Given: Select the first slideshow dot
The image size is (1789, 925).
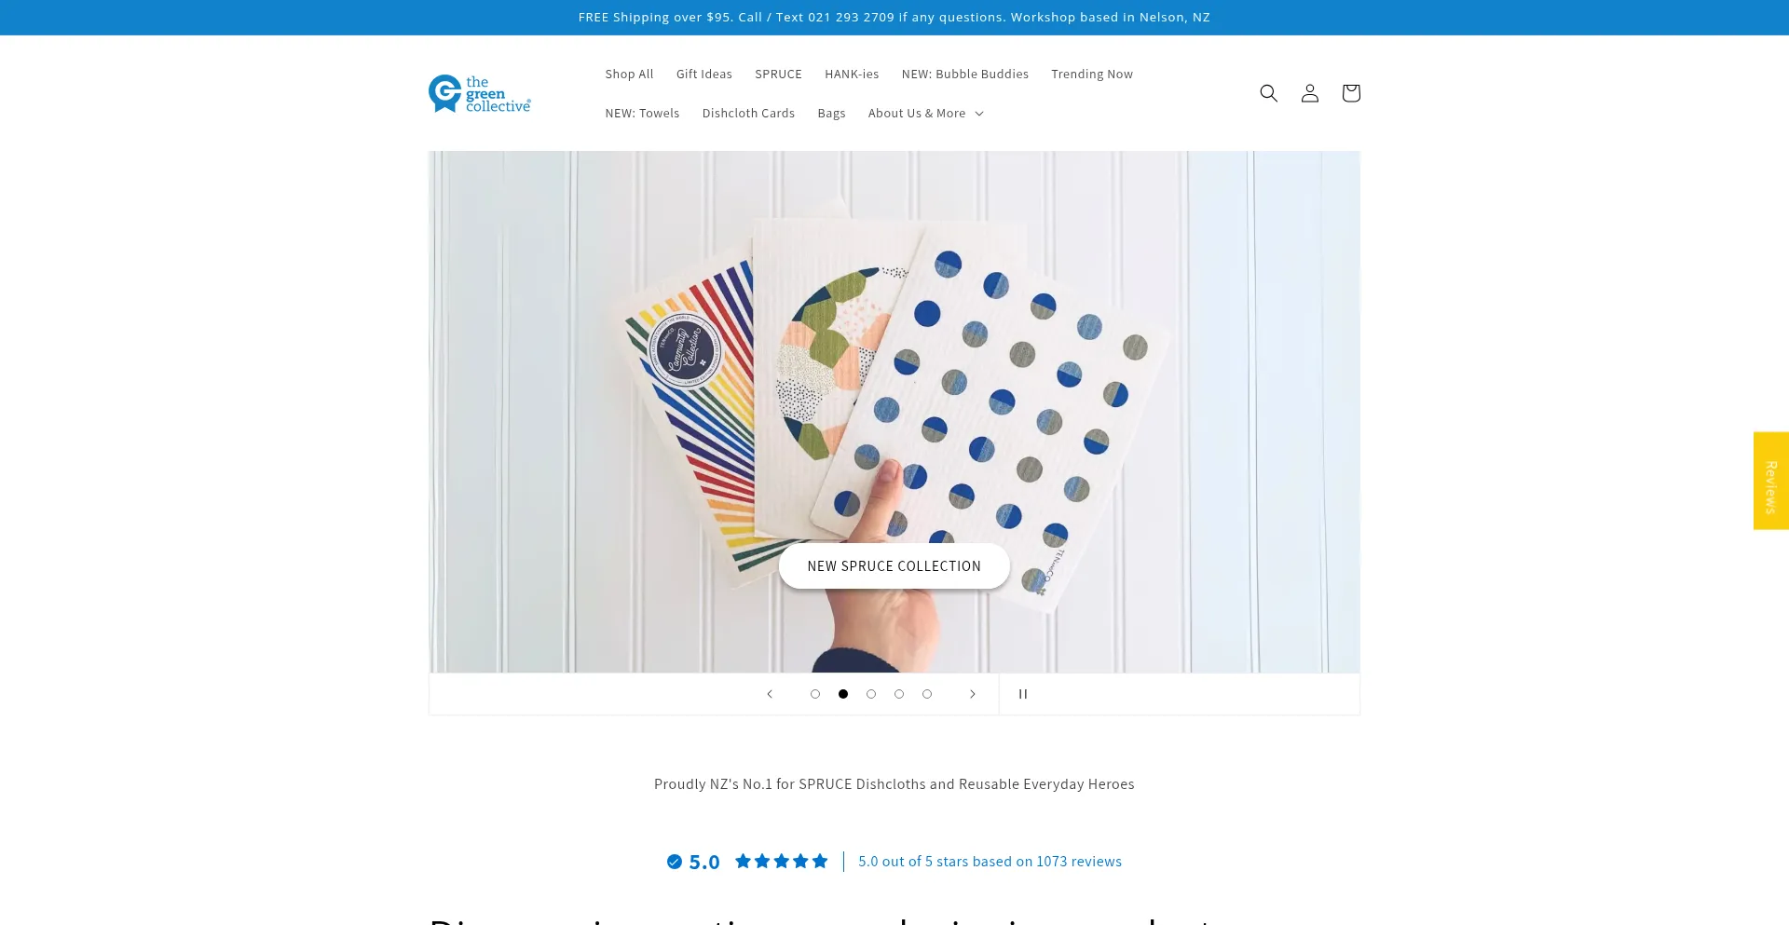Looking at the screenshot, I should [x=815, y=694].
